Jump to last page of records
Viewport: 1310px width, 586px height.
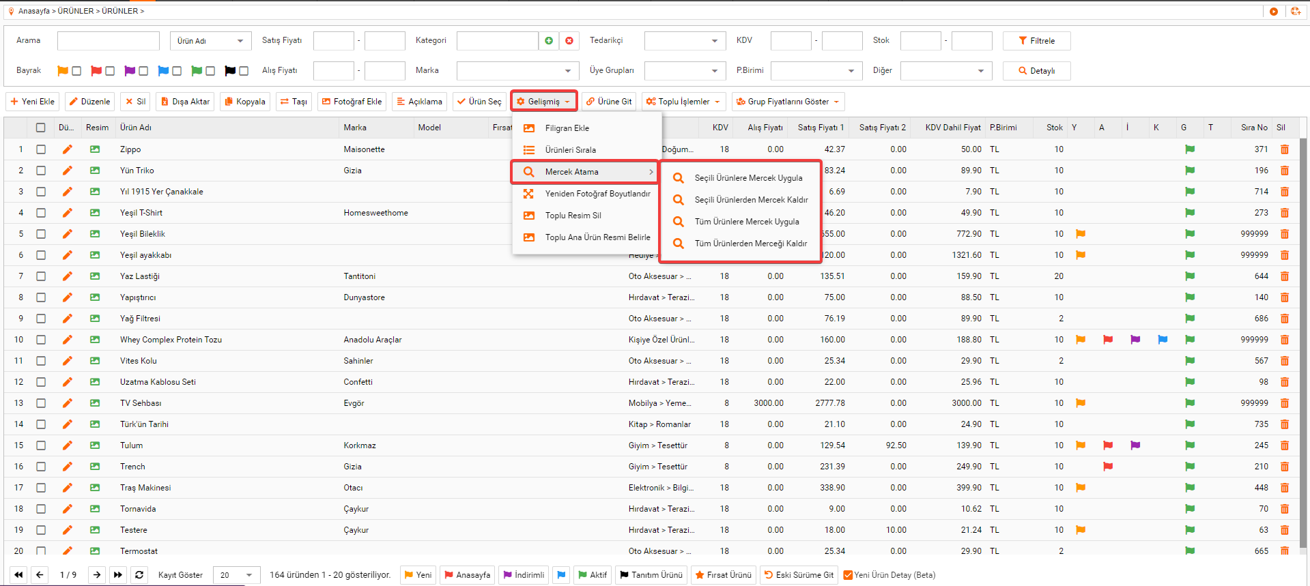[x=118, y=575]
